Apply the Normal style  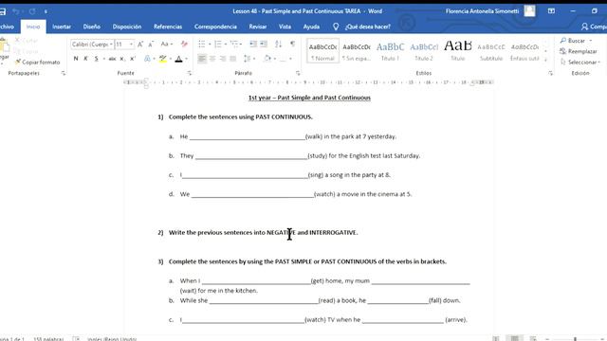coord(322,51)
